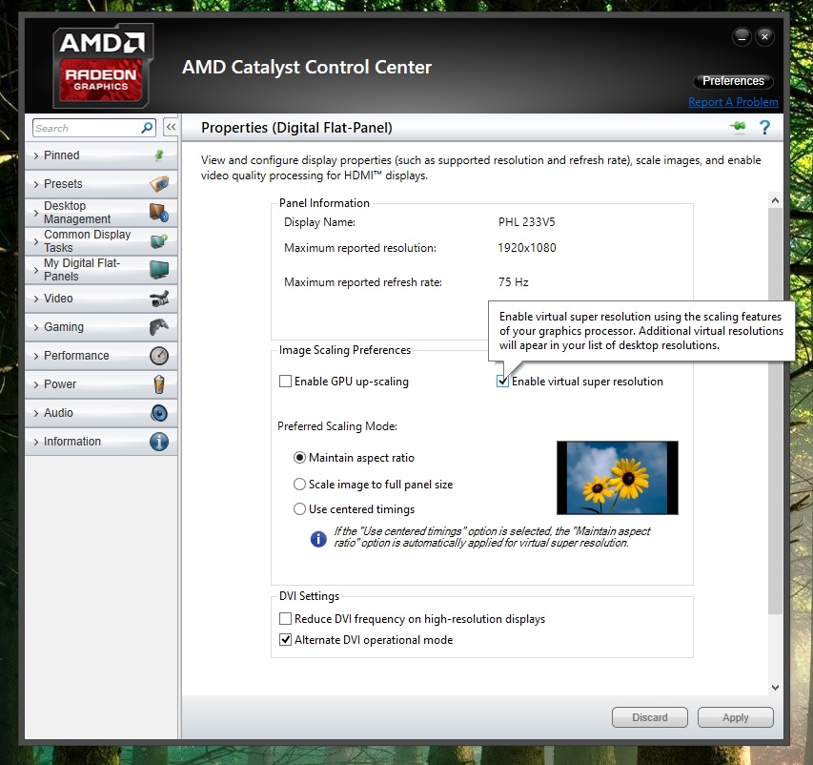Open the Power menu item
The width and height of the screenshot is (813, 765).
click(101, 384)
